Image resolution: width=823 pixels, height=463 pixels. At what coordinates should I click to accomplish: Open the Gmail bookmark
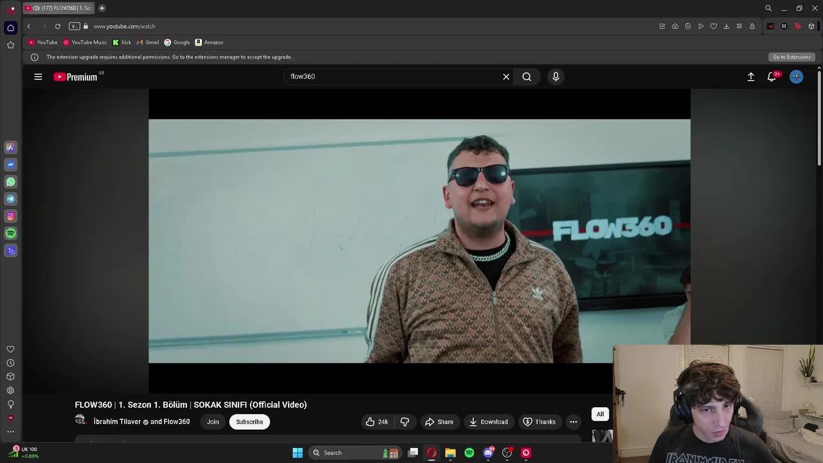click(148, 42)
